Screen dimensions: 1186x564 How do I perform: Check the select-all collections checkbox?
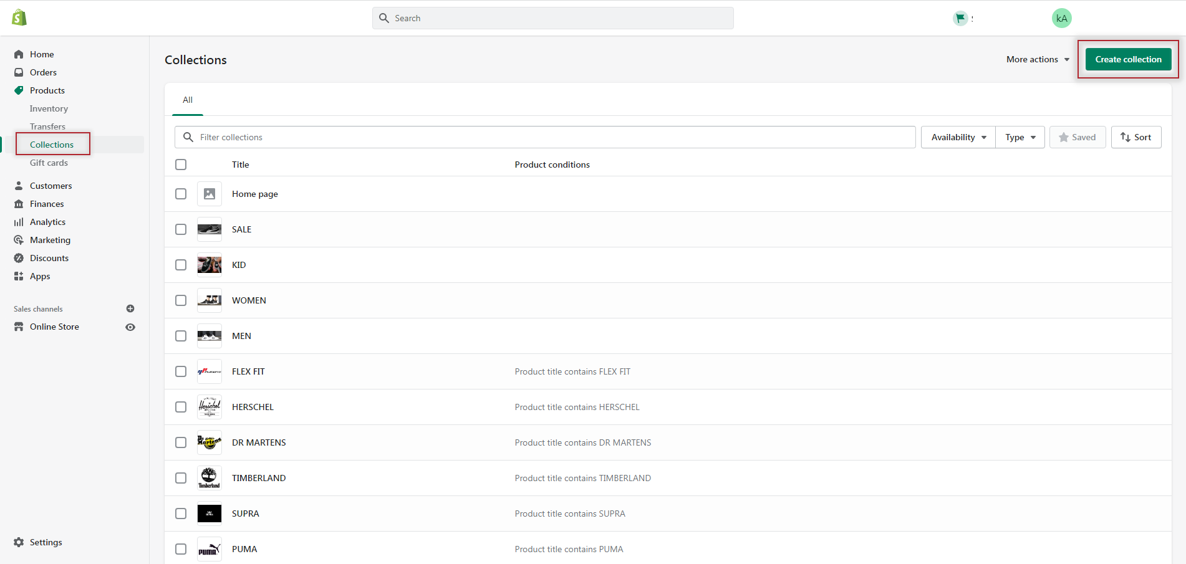(181, 165)
